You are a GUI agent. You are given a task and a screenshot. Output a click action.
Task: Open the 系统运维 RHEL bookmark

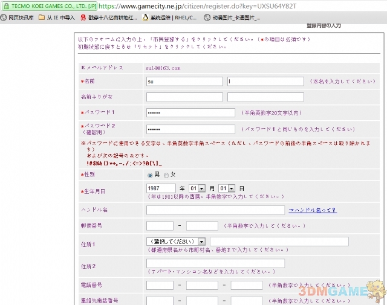point(169,18)
